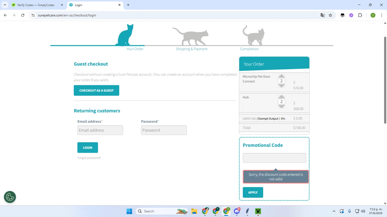
Task: Open the green-and-black app icon in taskbar
Action: pyautogui.click(x=258, y=211)
